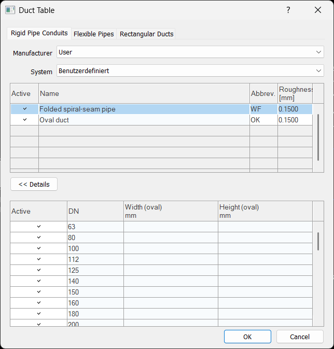Open the help question mark button
Viewport: 334px width, 349px height.
click(x=288, y=10)
